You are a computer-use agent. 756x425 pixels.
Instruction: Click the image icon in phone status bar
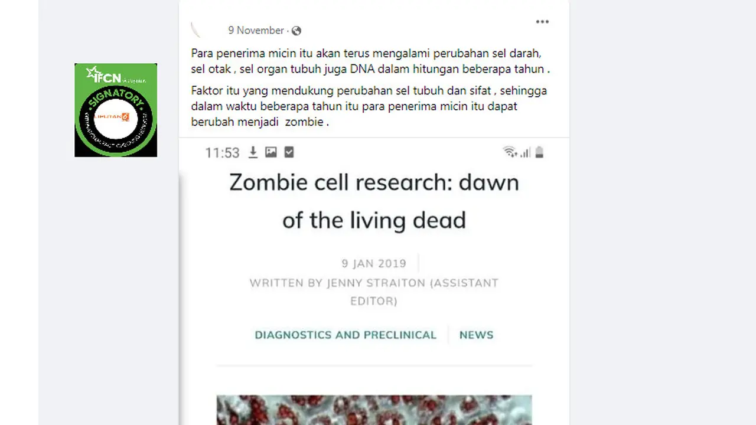pos(271,152)
